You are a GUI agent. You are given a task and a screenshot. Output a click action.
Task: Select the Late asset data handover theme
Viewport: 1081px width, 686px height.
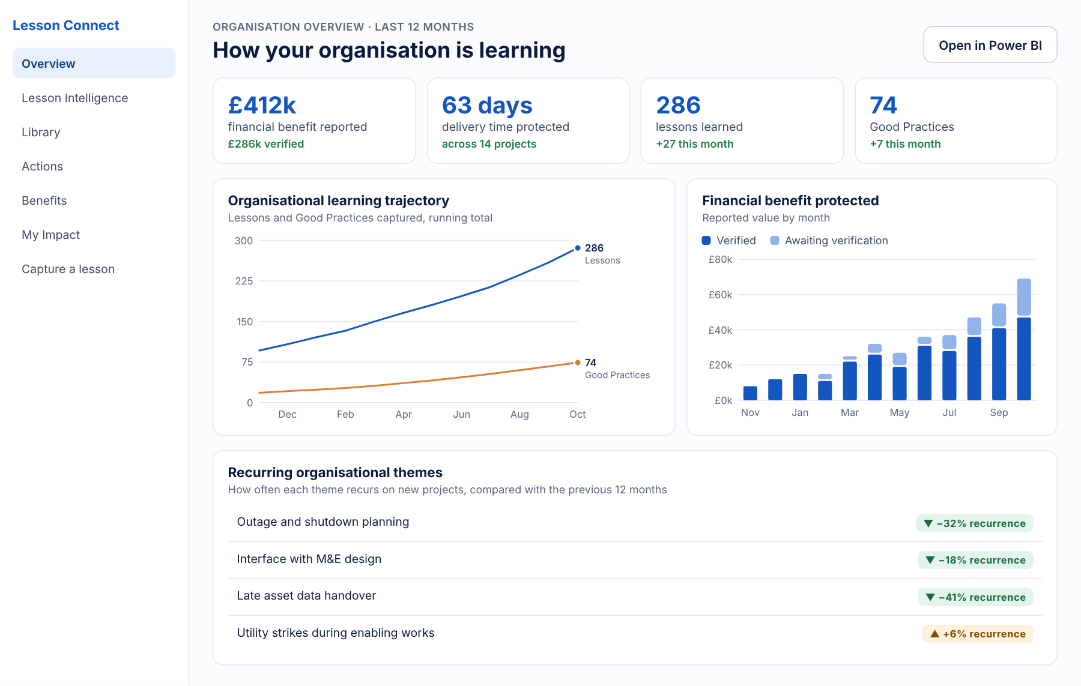pos(635,597)
